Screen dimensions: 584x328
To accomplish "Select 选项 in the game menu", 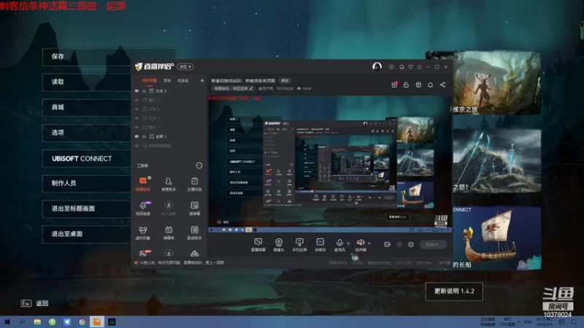I will click(x=86, y=133).
